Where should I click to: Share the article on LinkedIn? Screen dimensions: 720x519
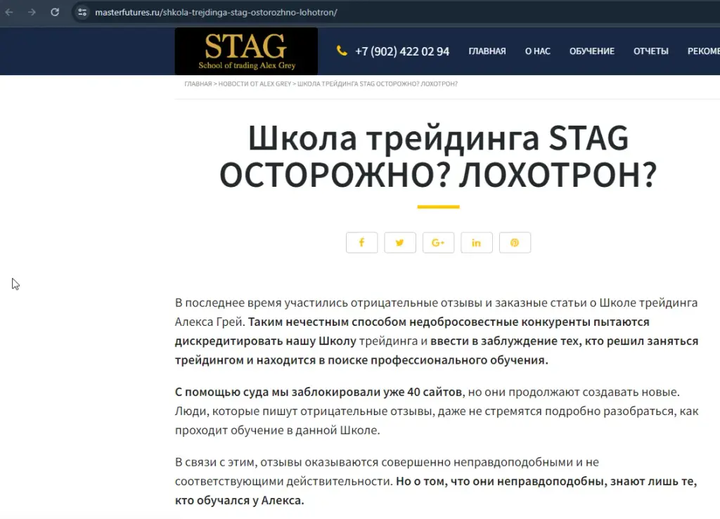477,242
